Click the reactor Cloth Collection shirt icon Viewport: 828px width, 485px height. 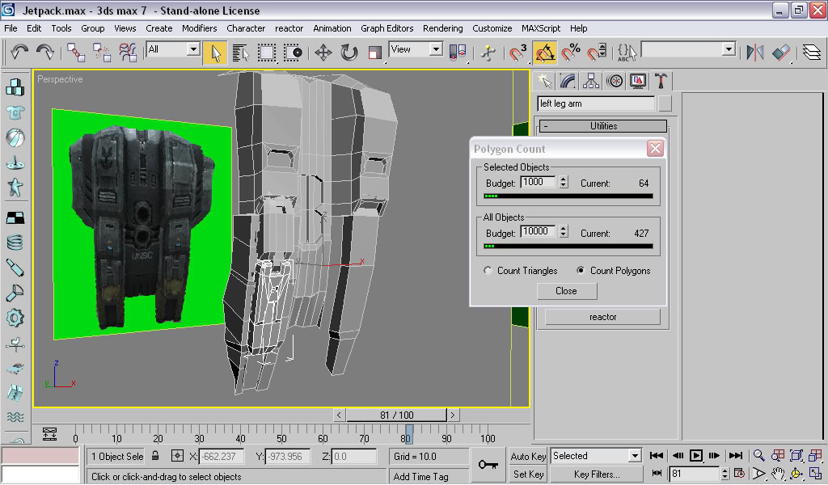[15, 112]
